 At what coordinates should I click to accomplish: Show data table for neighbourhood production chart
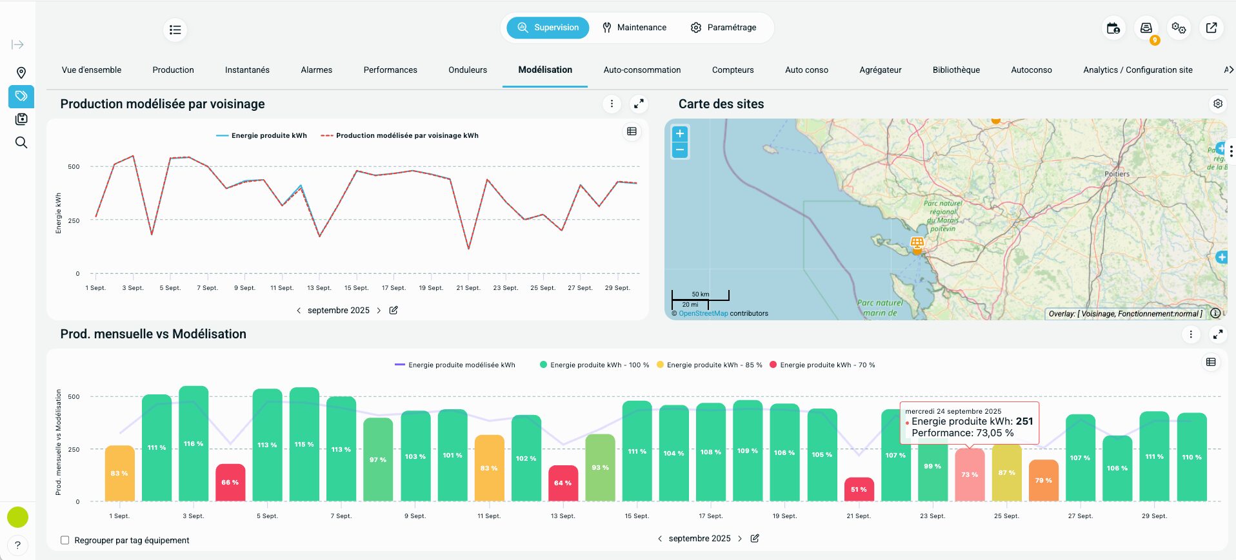click(632, 131)
